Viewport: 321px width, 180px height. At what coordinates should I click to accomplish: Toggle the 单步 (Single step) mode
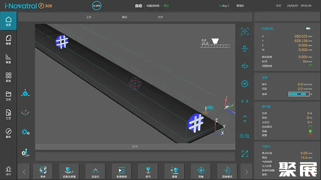coord(43,171)
